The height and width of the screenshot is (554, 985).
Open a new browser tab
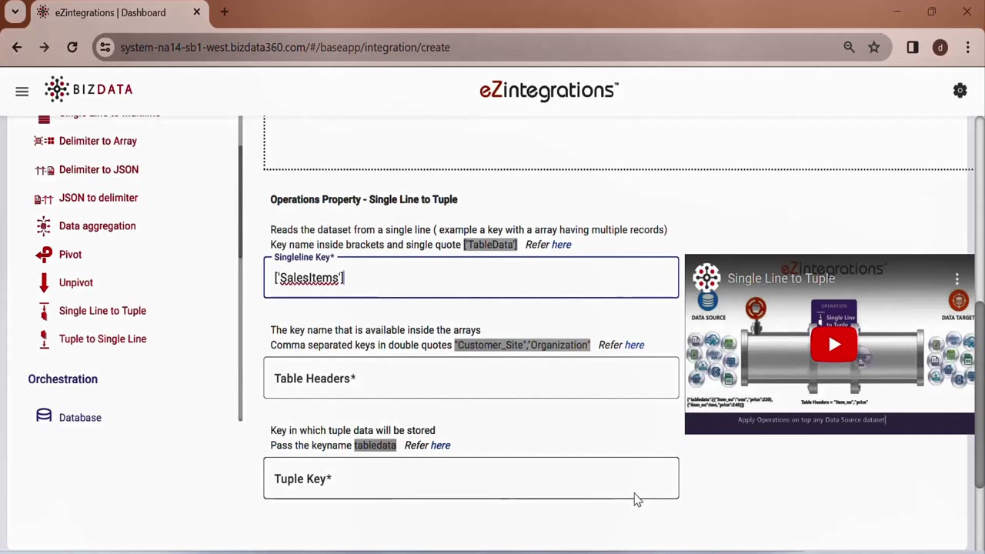coord(224,12)
